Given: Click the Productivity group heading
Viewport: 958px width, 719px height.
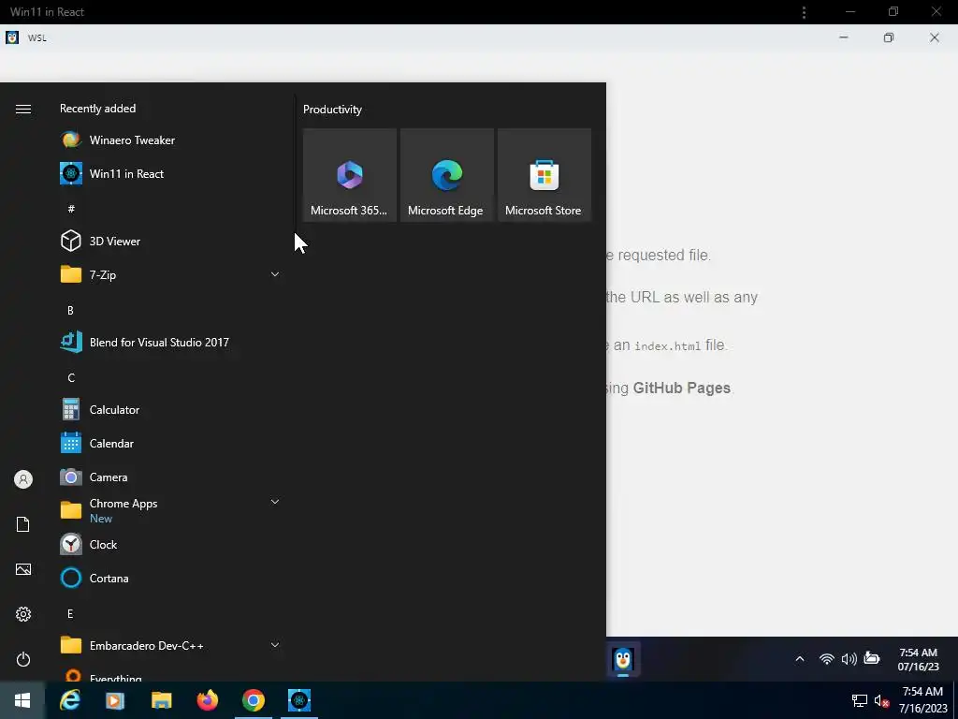Looking at the screenshot, I should (x=332, y=110).
